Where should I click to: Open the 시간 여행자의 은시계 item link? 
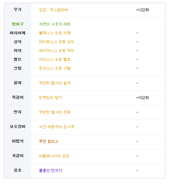56,127
